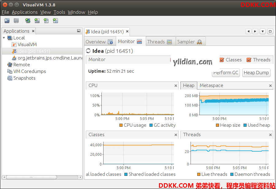Viewport: 276px width, 189px height.
Task: Click the Heap Dump button
Action: pos(256,73)
